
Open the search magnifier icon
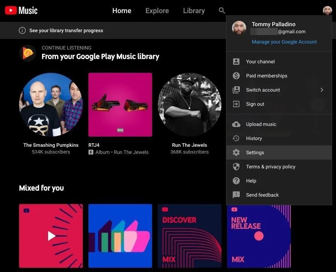pyautogui.click(x=222, y=11)
